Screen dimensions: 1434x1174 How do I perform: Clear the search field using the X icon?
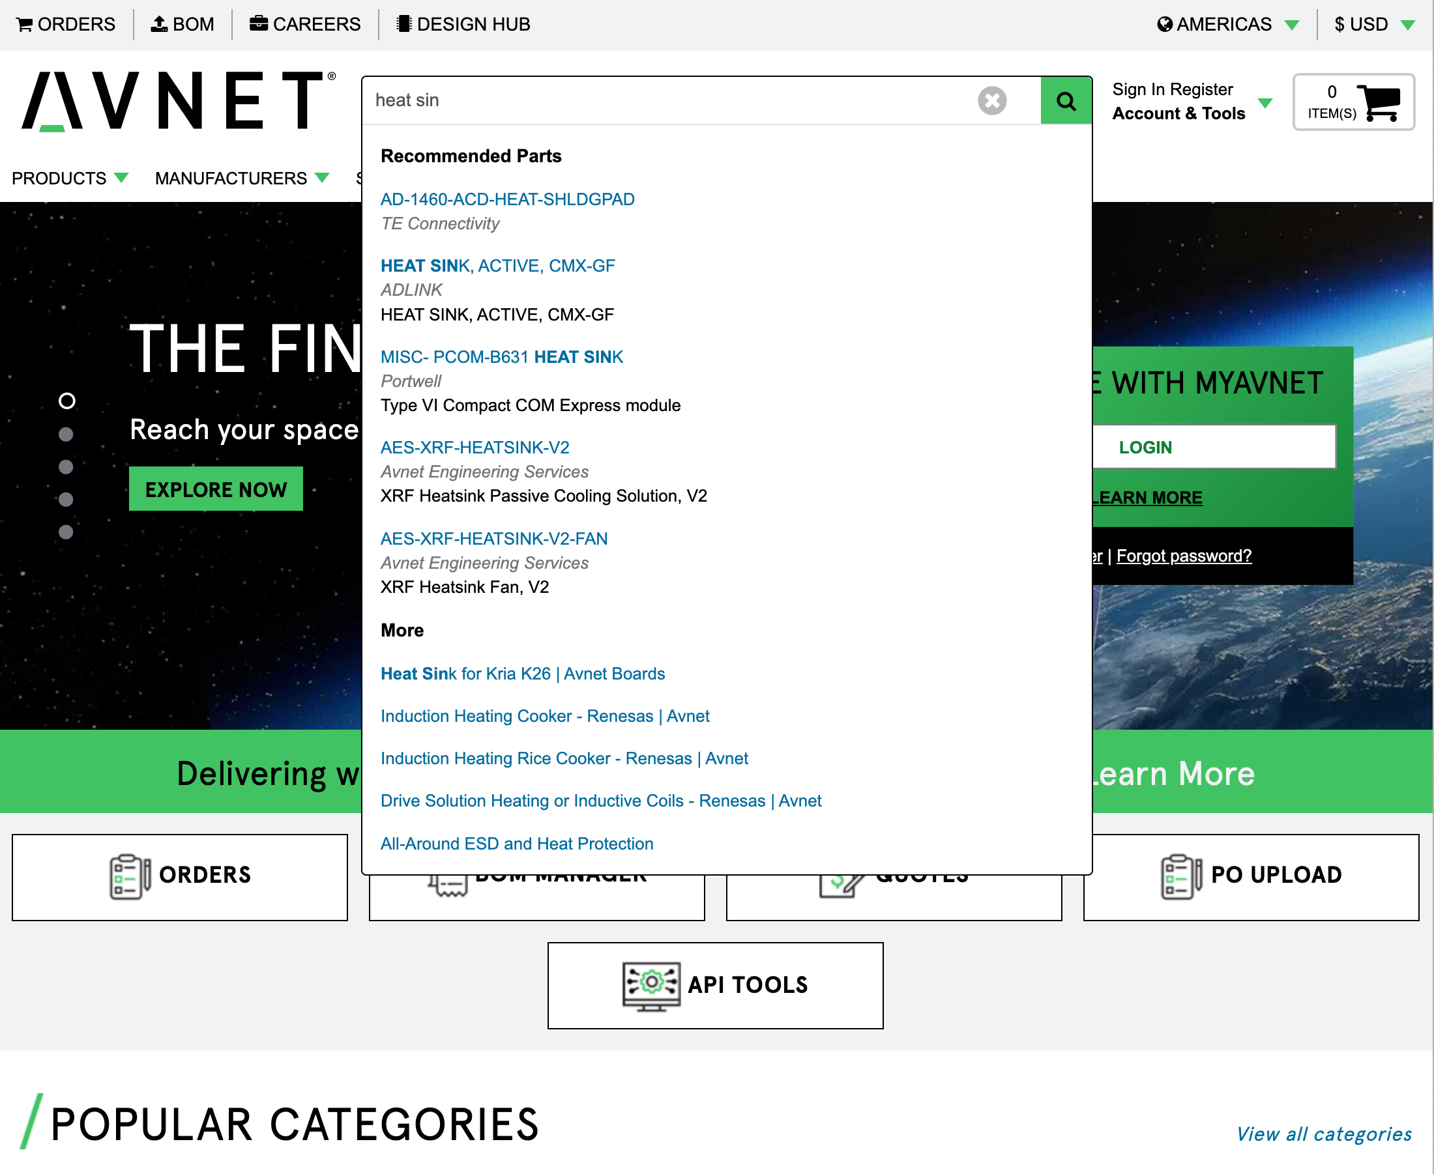(x=991, y=100)
